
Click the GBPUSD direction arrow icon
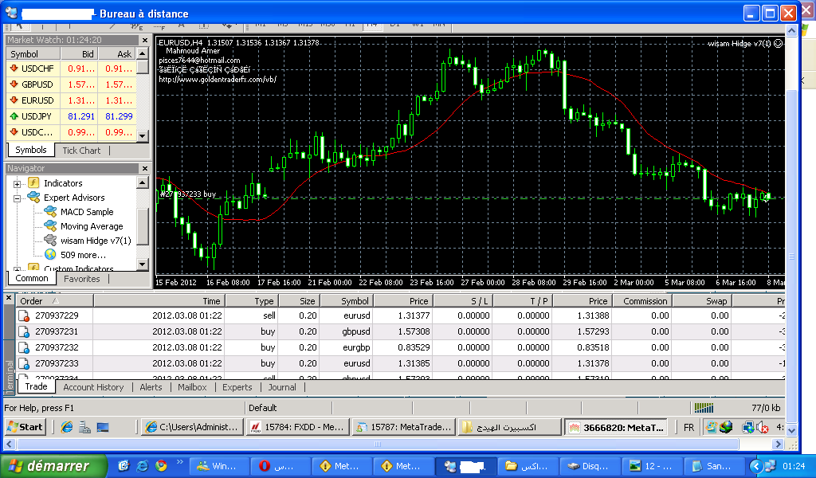14,84
